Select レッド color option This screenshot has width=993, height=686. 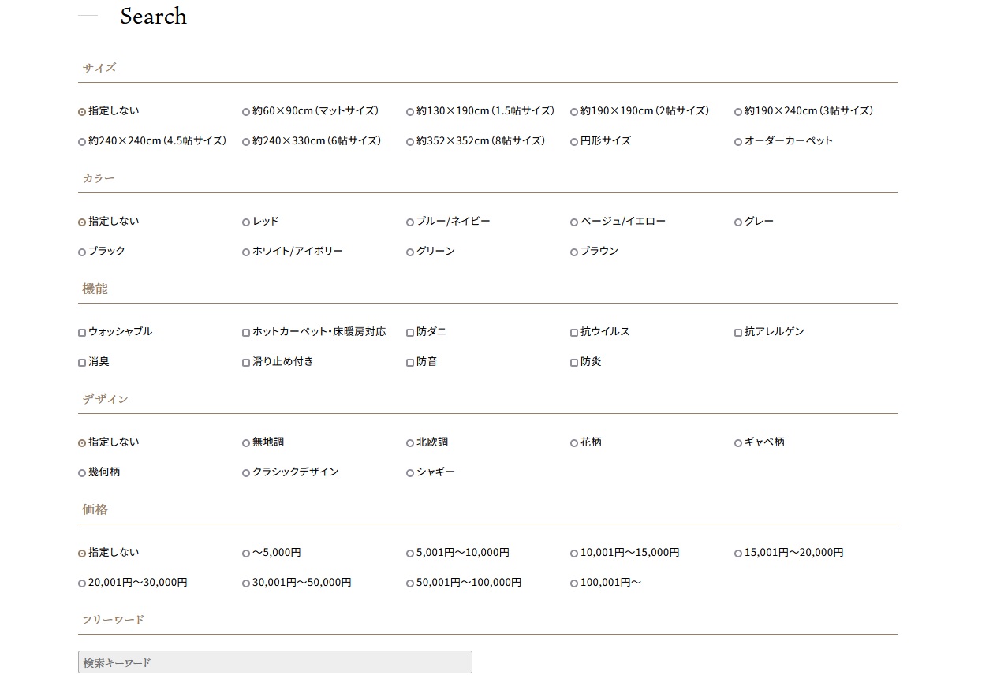coord(246,222)
